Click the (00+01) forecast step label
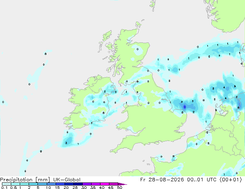This screenshot has height=189, width=245. pyautogui.click(x=231, y=180)
